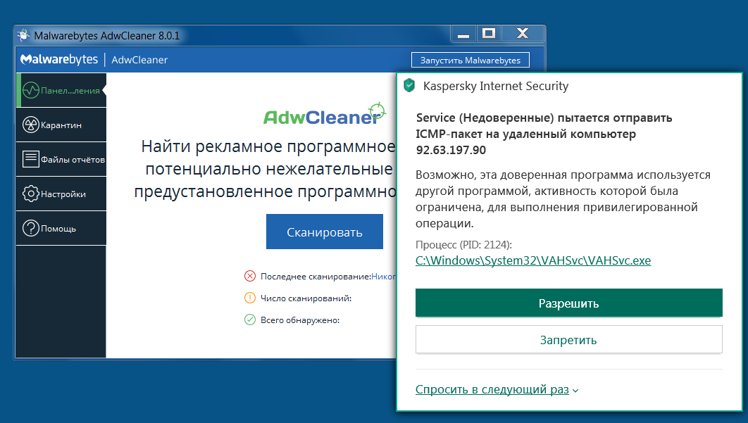Click the AdwCleaner bug icon in title bar
The width and height of the screenshot is (748, 423).
click(x=23, y=35)
